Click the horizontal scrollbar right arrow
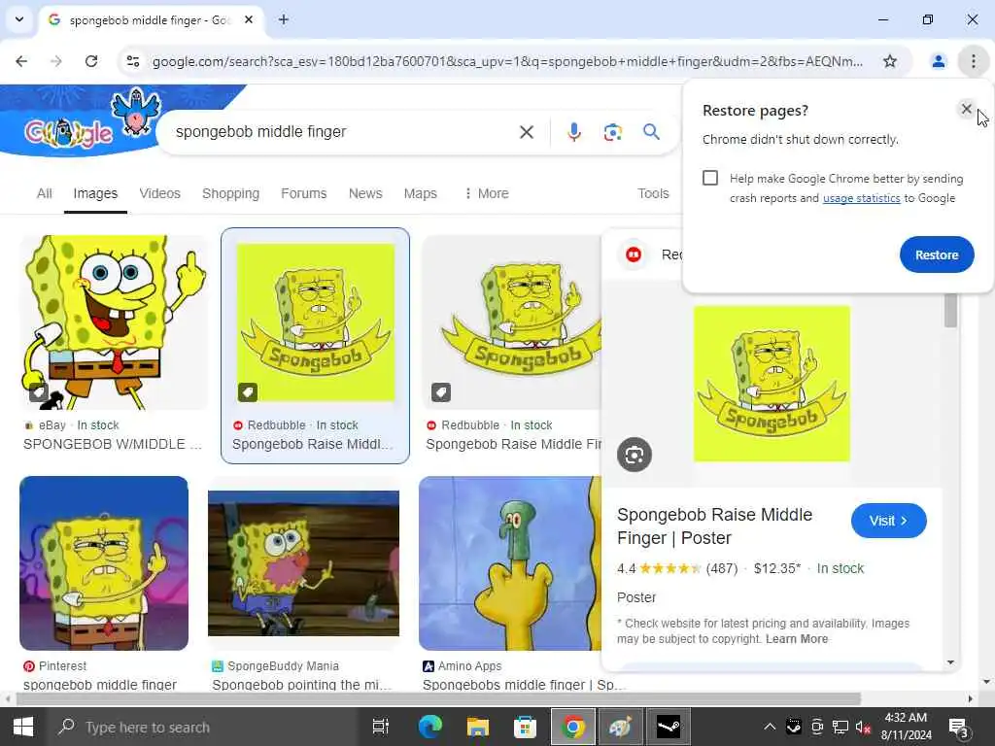This screenshot has width=995, height=746. click(971, 698)
